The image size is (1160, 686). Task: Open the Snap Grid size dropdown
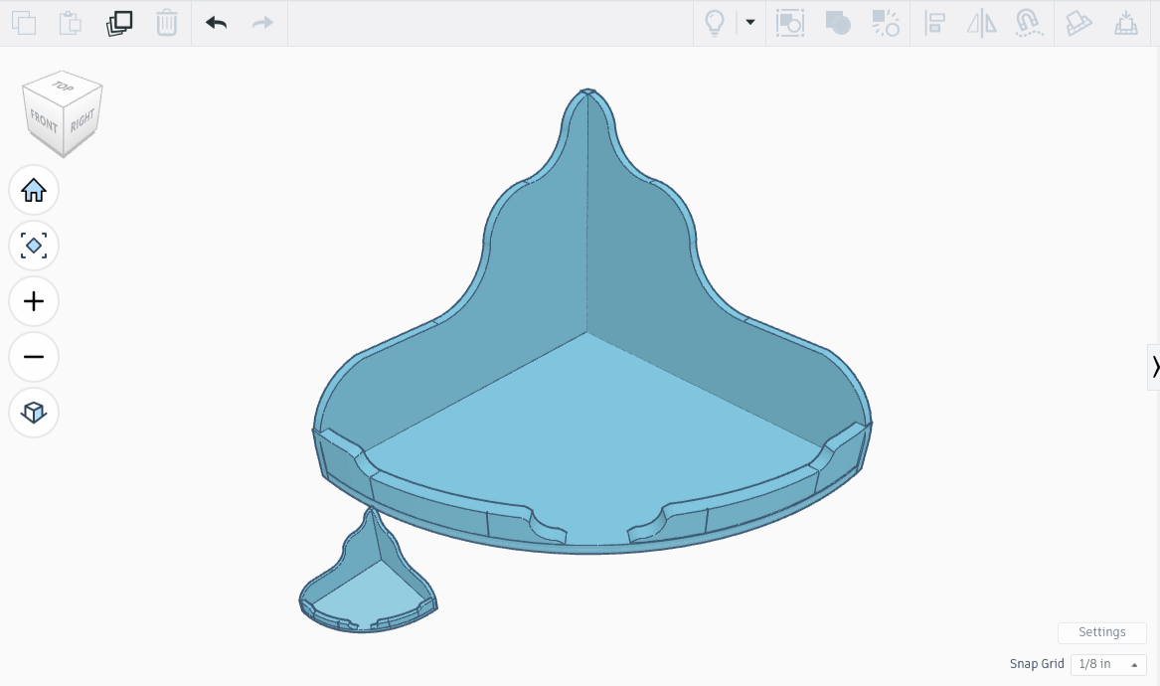coord(1106,664)
